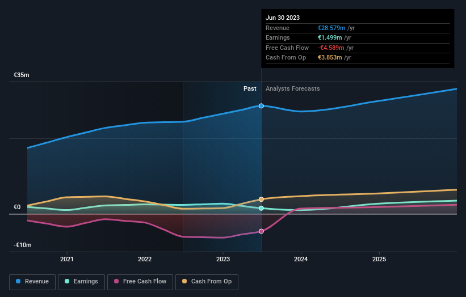Click the 2023 x-axis label

(x=223, y=259)
